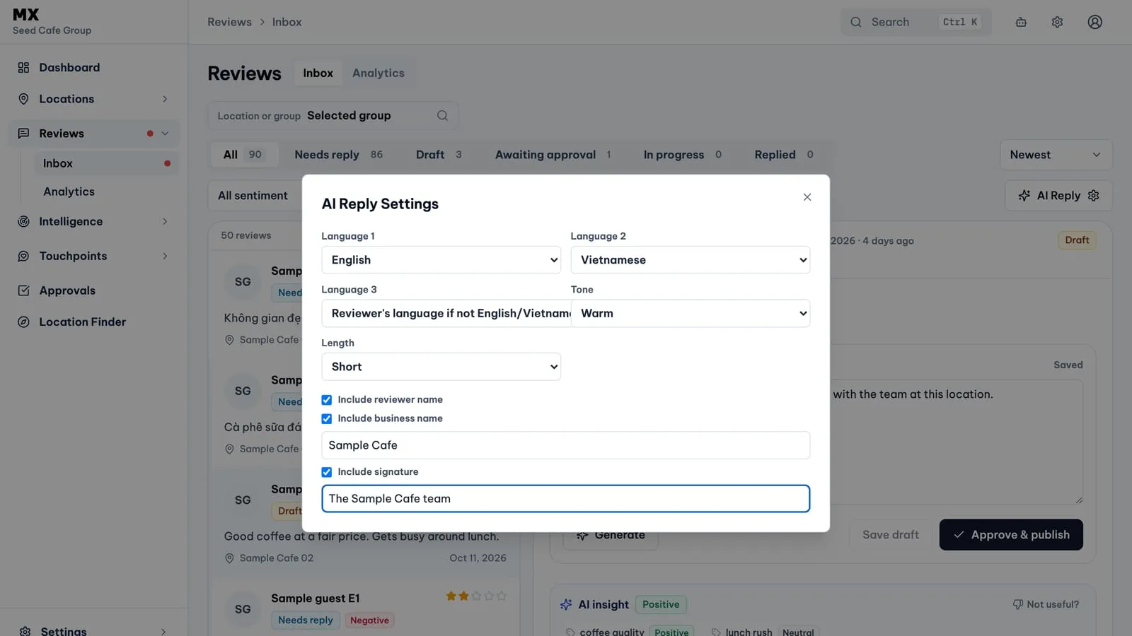Click the Location or group selector field
The width and height of the screenshot is (1132, 636).
pos(333,116)
